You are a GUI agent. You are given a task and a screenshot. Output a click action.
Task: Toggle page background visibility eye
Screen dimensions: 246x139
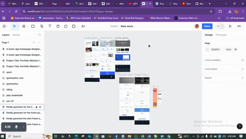[x=236, y=49]
